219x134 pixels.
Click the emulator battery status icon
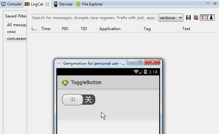click(x=145, y=72)
